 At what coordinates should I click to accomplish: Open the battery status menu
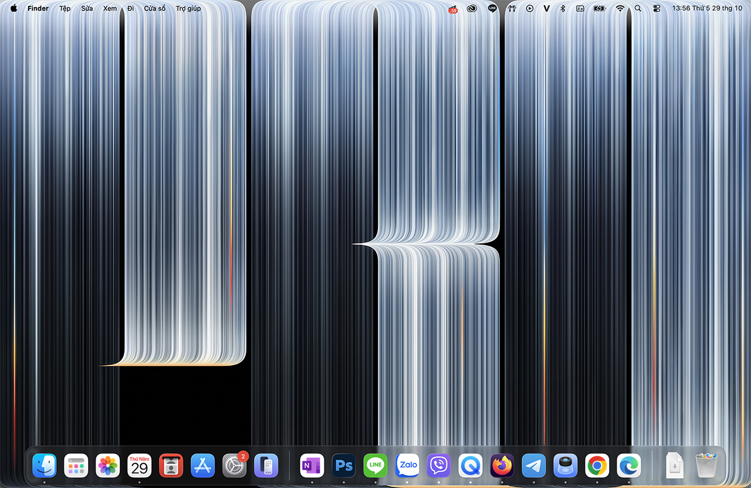[599, 9]
